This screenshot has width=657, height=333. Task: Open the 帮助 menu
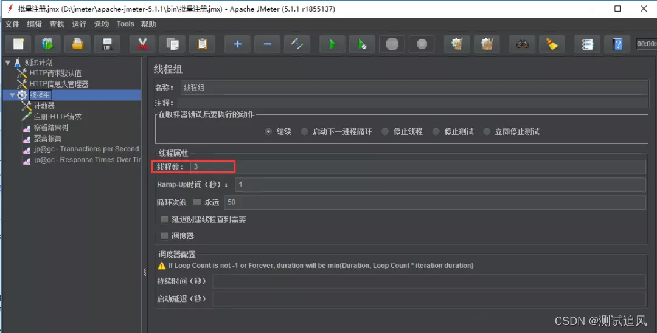coord(148,24)
